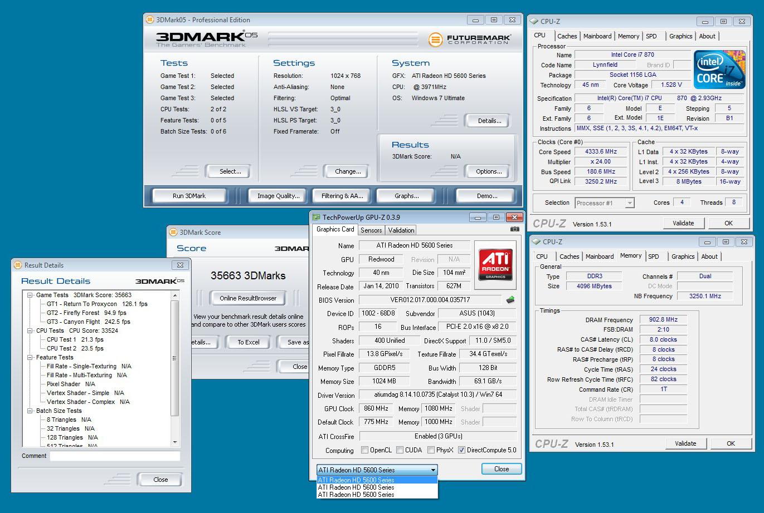Click the Futuremark Corporation logo
This screenshot has width=764, height=513.
click(x=470, y=40)
